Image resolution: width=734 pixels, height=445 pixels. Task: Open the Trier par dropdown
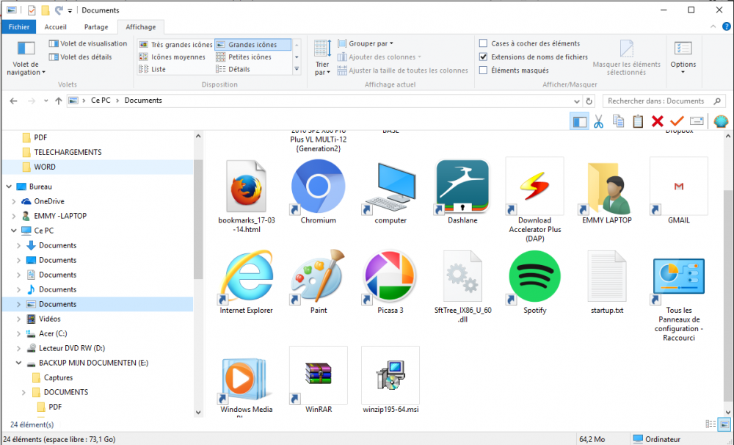[322, 58]
